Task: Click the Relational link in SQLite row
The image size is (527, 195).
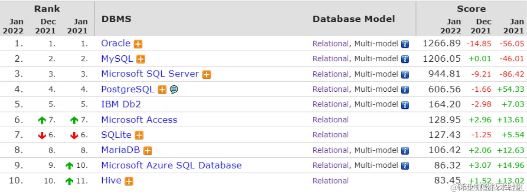Action: (330, 135)
